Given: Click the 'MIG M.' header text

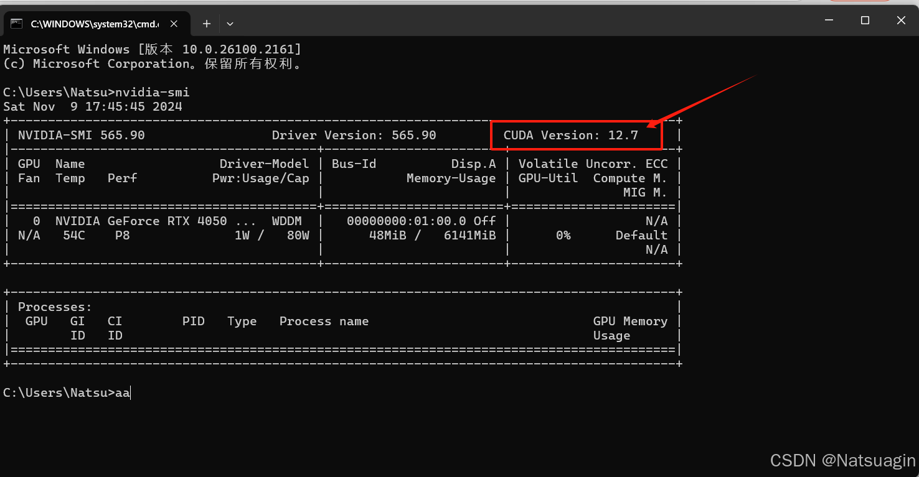Looking at the screenshot, I should tap(646, 192).
